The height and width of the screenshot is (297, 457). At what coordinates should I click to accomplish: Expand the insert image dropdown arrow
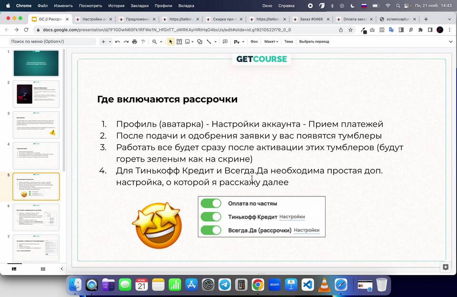[193, 42]
